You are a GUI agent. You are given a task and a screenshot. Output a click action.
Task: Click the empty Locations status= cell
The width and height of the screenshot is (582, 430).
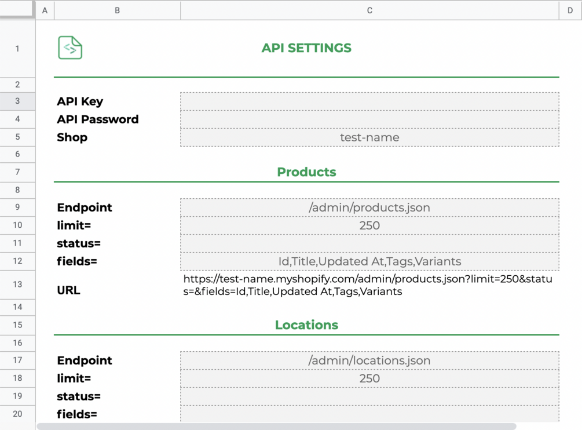(x=369, y=396)
